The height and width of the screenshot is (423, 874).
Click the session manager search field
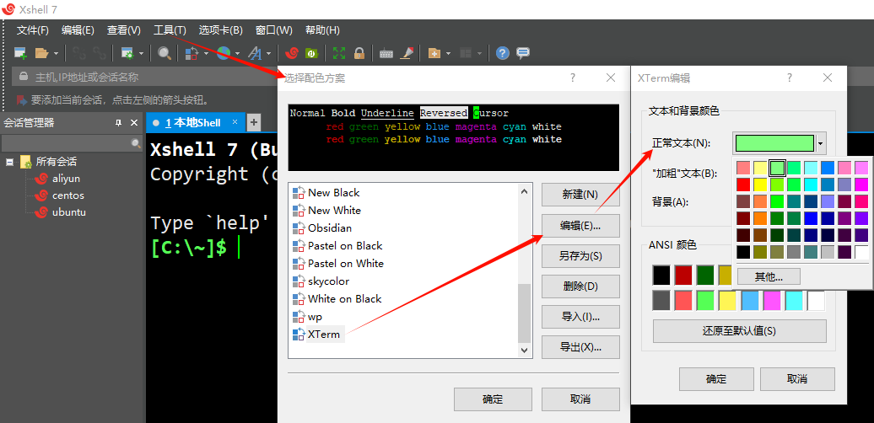pos(67,143)
